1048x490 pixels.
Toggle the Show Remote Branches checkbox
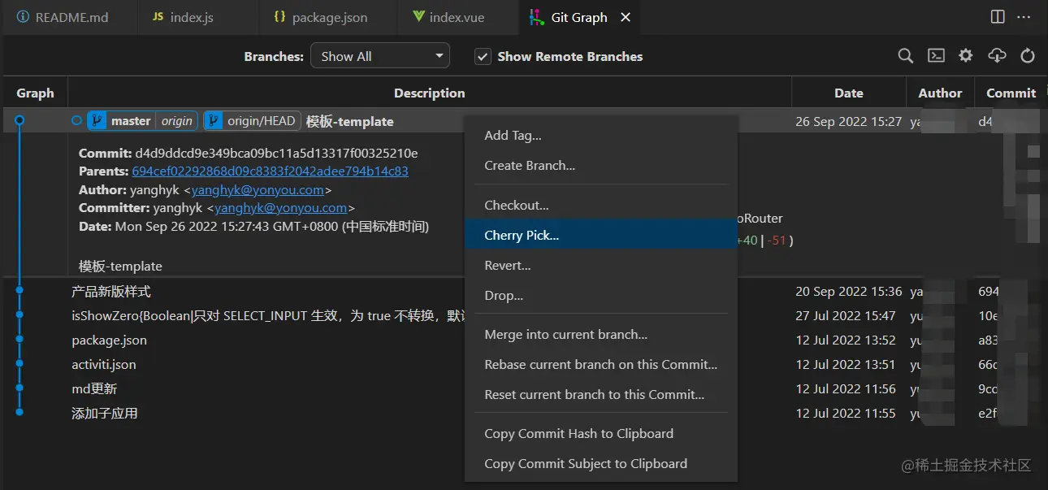[483, 56]
